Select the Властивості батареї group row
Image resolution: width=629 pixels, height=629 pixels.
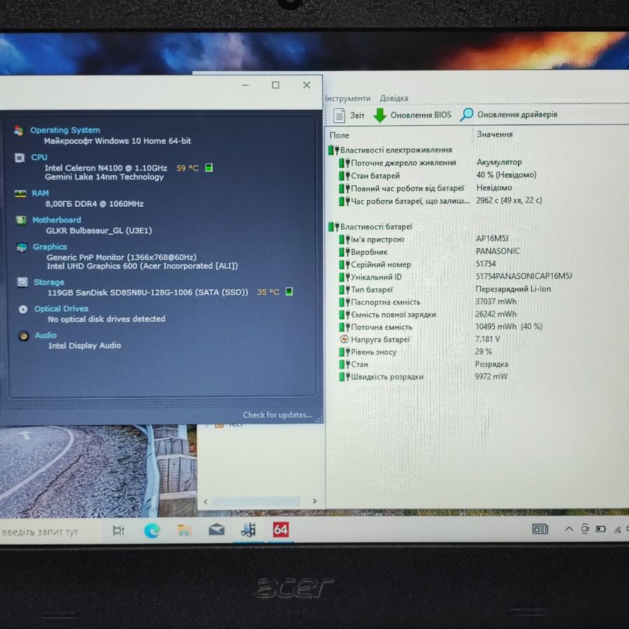[x=370, y=226]
